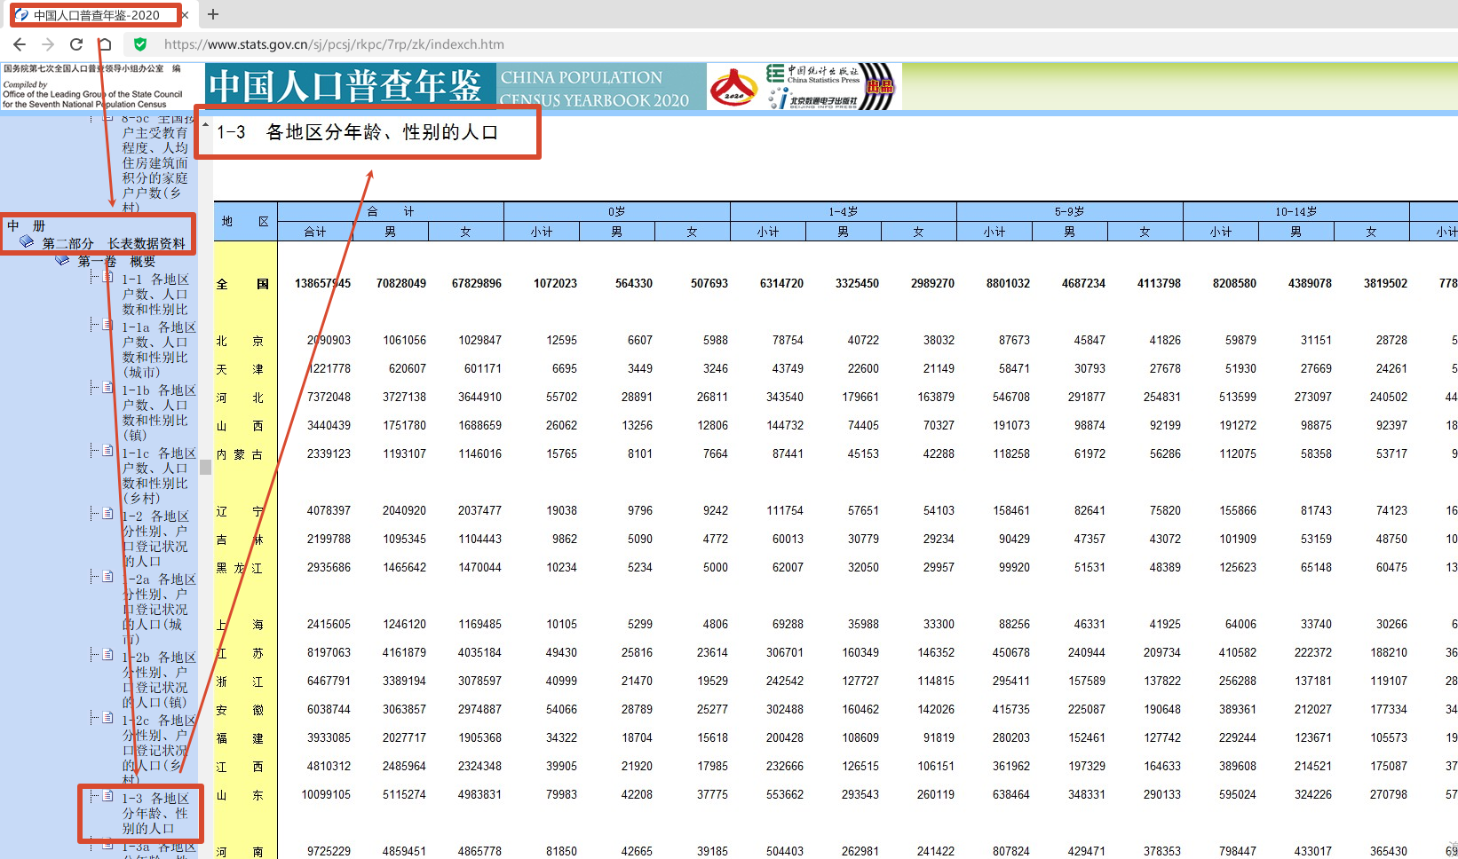Click the 北京 row label
Image resolution: width=1458 pixels, height=859 pixels.
(240, 341)
